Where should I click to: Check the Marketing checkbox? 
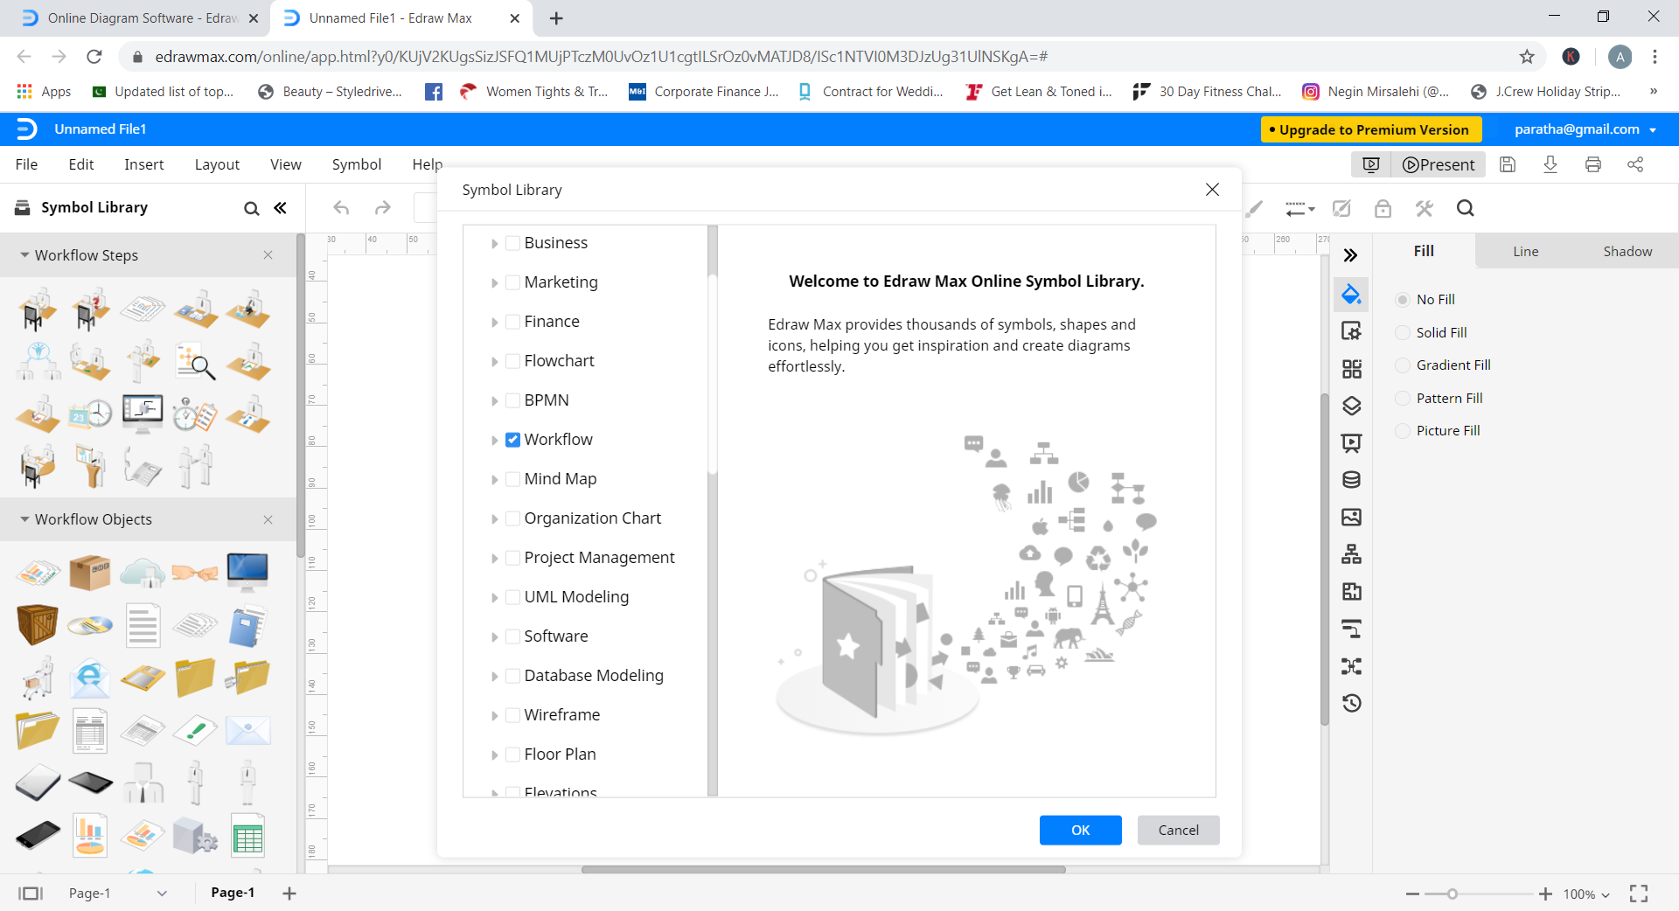pos(513,282)
